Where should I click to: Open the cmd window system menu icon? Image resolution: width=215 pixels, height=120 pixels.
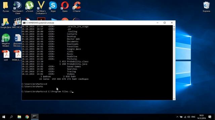24,23
